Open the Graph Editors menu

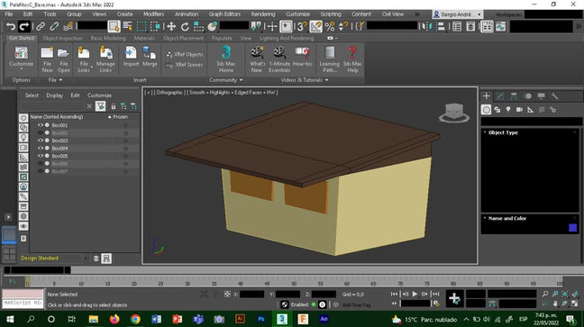pos(224,14)
